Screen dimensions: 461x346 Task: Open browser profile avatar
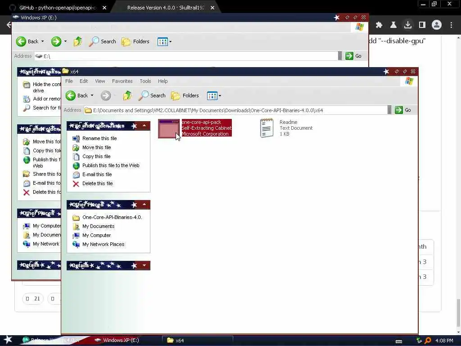pos(437,25)
